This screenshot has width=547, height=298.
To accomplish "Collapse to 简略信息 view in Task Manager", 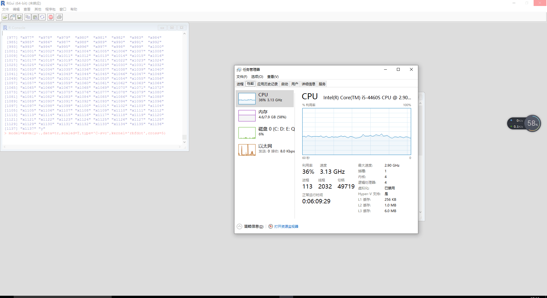I will pyautogui.click(x=250, y=226).
